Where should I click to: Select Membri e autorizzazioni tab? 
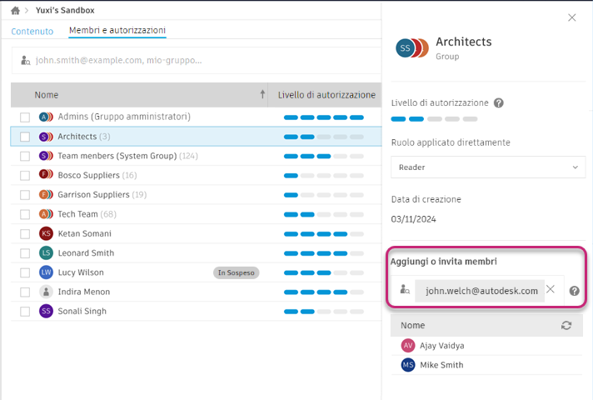coord(117,30)
